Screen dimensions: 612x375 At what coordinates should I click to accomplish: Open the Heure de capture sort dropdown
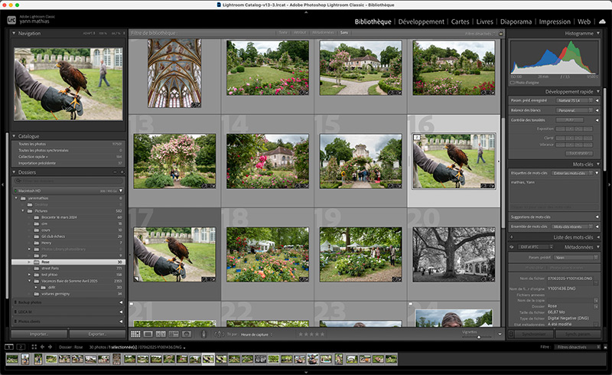256,334
